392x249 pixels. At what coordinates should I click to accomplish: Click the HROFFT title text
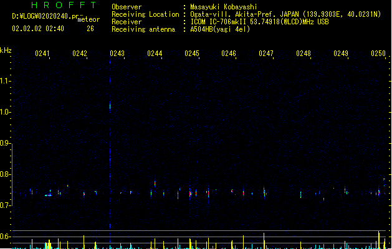click(x=64, y=5)
